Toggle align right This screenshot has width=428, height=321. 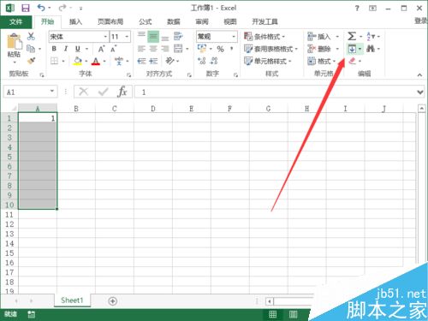(165, 49)
